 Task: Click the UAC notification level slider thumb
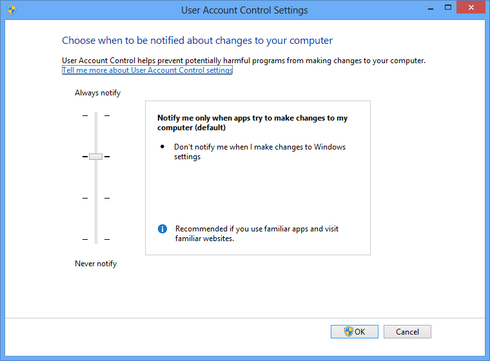point(95,157)
